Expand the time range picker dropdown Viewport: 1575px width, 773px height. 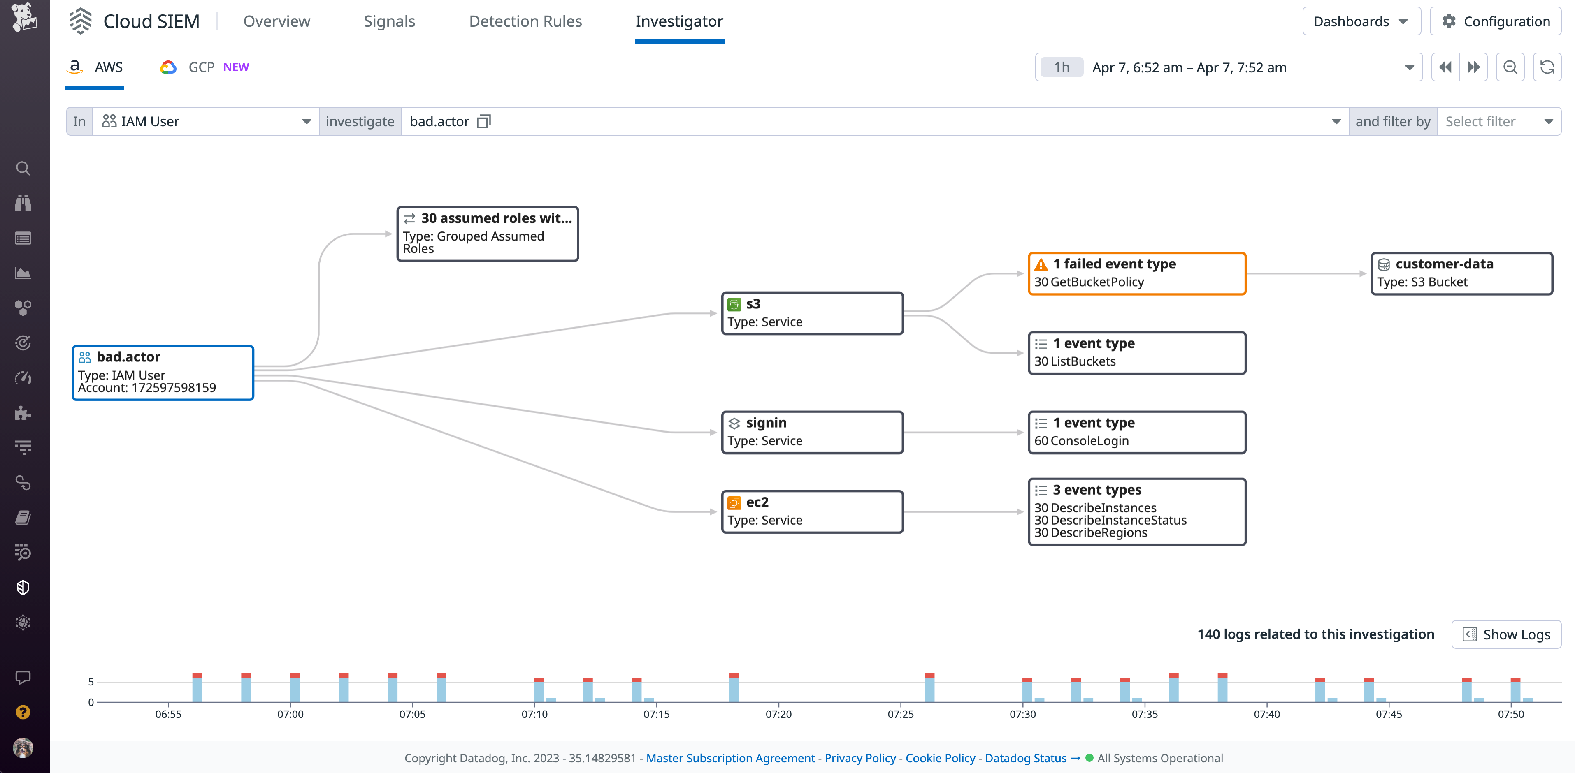(1409, 67)
